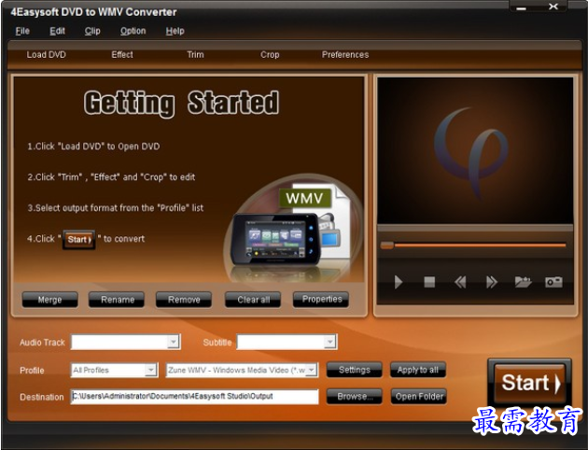Click the Merge button

tap(49, 300)
